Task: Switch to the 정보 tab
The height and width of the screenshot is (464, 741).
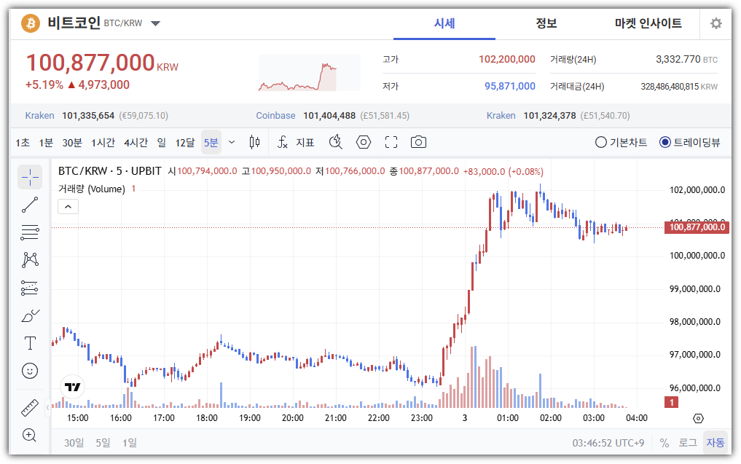Action: (546, 23)
